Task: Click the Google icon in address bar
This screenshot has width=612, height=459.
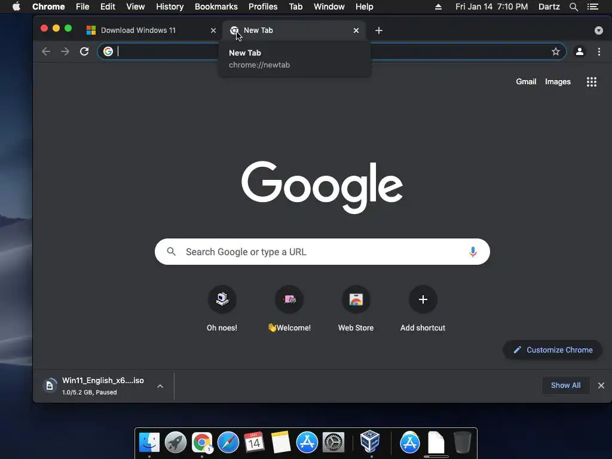Action: tap(108, 51)
